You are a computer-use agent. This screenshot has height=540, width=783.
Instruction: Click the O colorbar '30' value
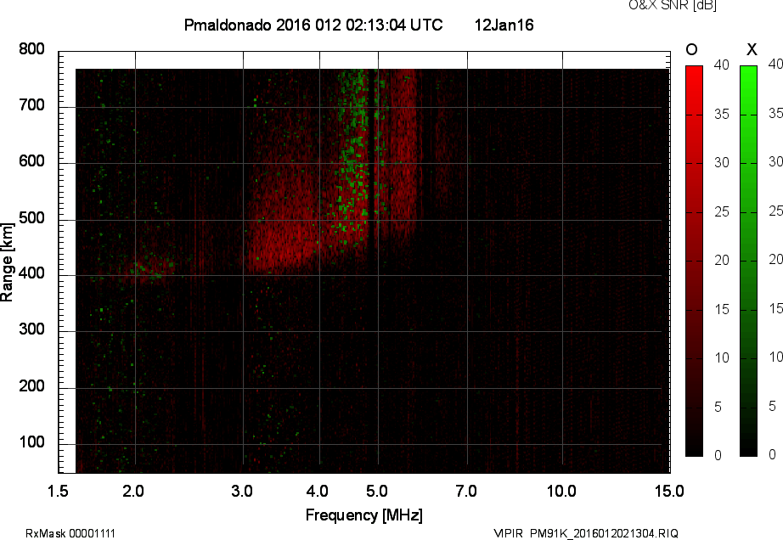(722, 163)
